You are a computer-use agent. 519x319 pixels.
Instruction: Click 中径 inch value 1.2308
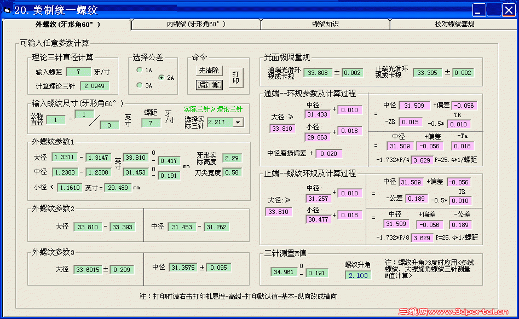tap(99, 172)
